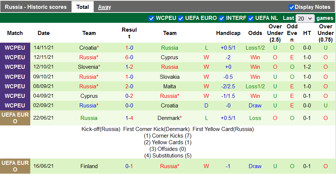
Task: Open the Malta team page
Action: pos(170,86)
